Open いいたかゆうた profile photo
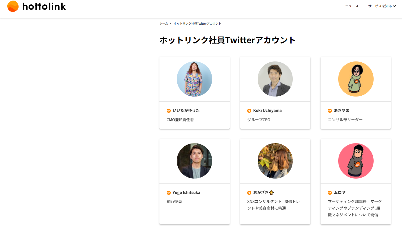Image resolution: width=402 pixels, height=229 pixels. click(194, 79)
